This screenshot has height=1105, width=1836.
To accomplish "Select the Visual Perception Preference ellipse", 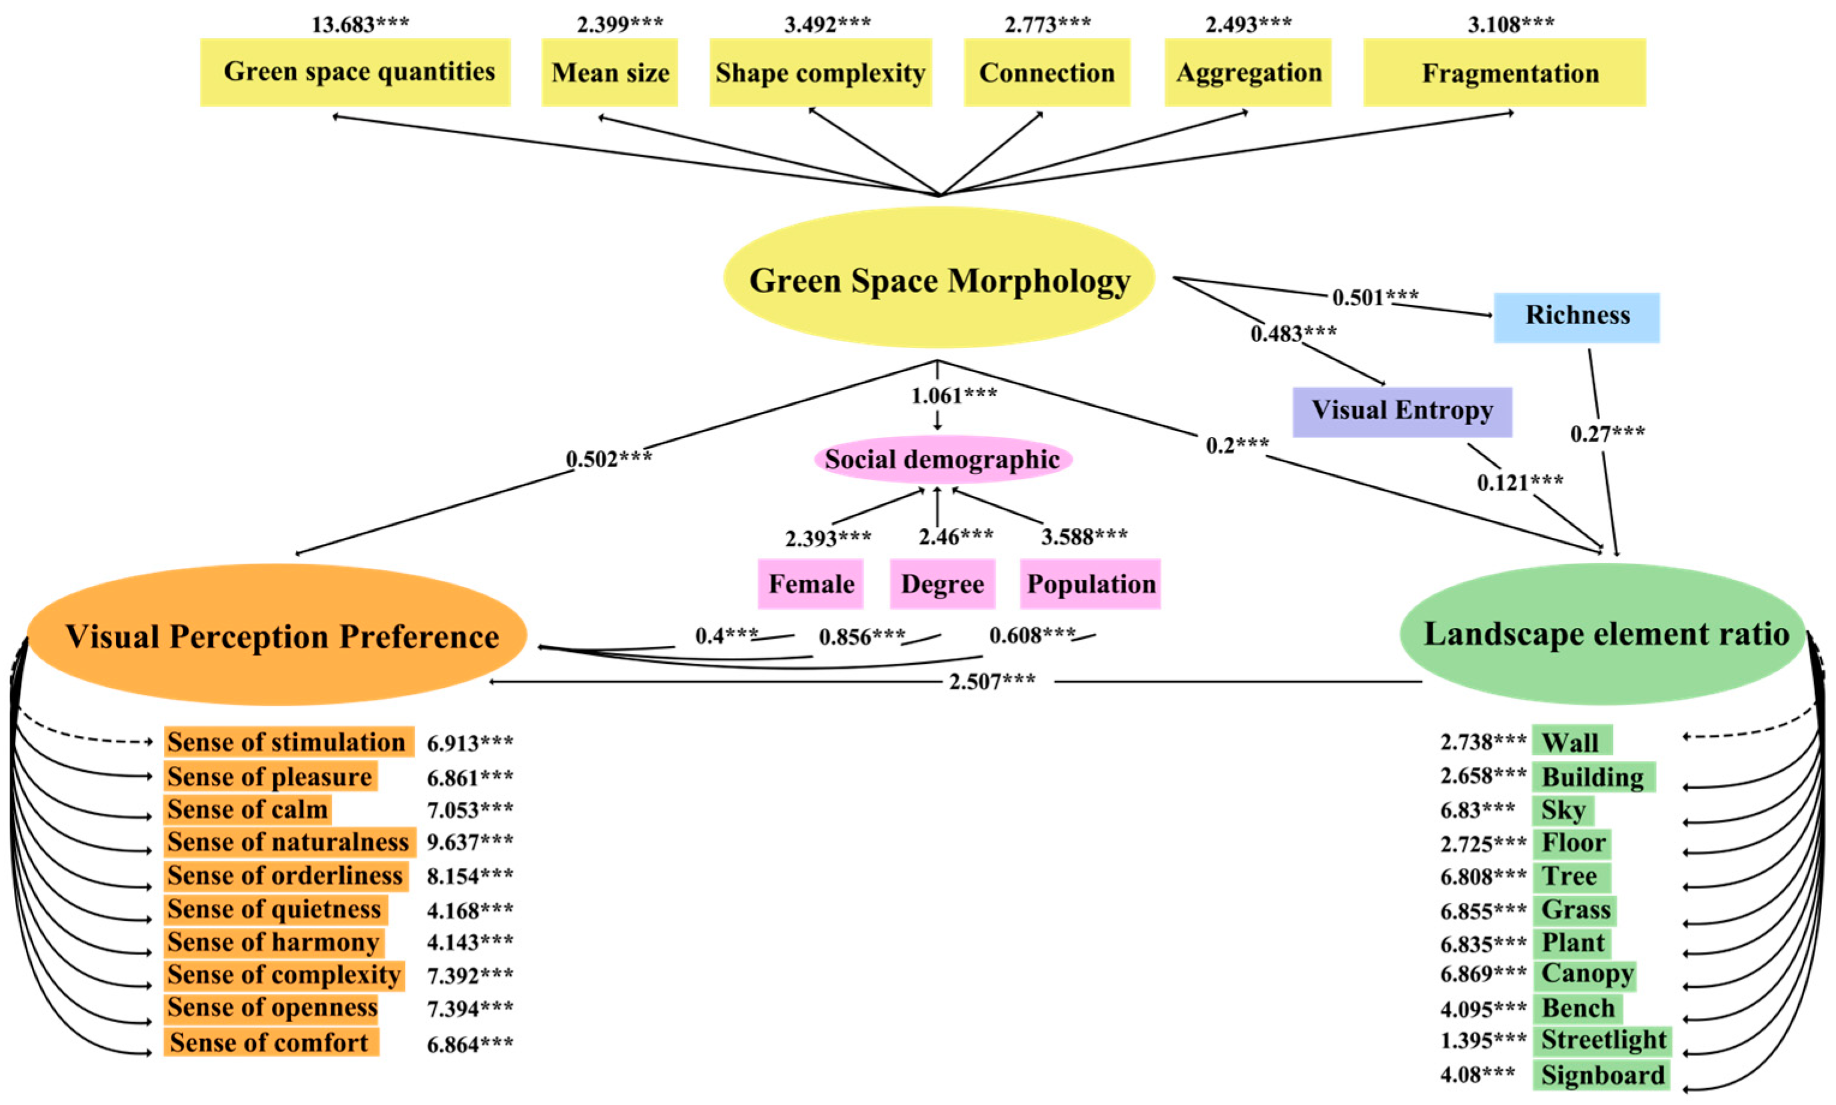I will coord(277,635).
